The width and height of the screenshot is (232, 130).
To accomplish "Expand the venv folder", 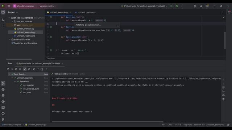I will tap(12, 25).
